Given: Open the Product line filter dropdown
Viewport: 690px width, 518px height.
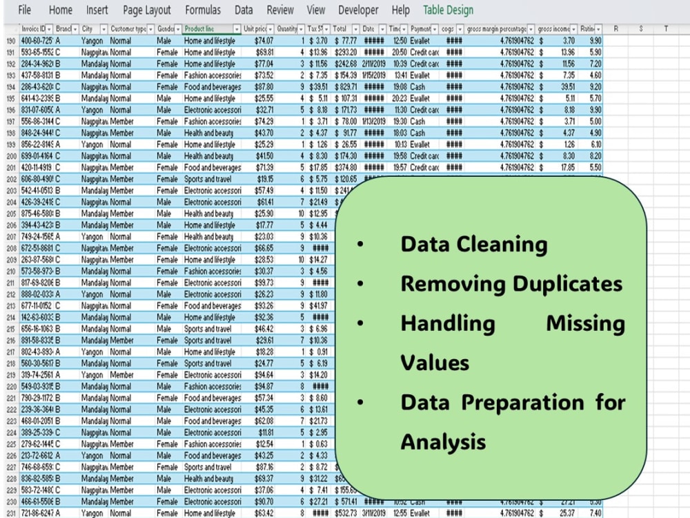Looking at the screenshot, I should tap(237, 29).
